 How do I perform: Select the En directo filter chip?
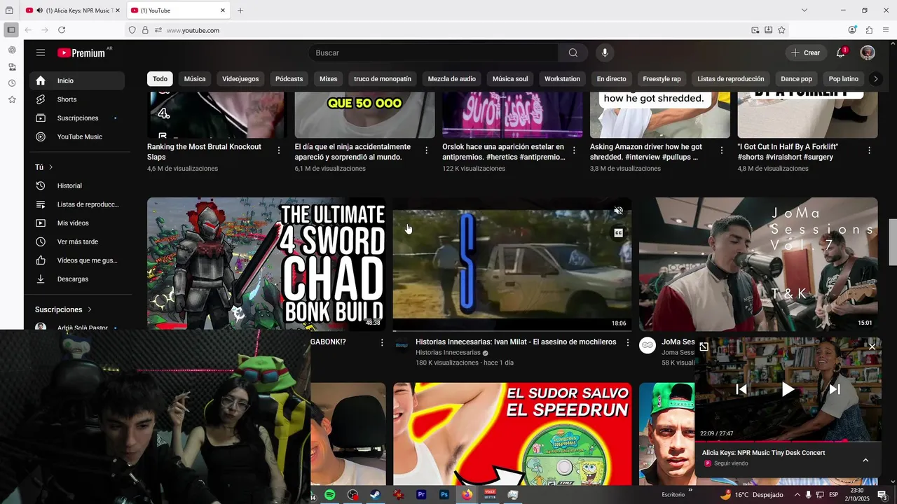tap(611, 79)
